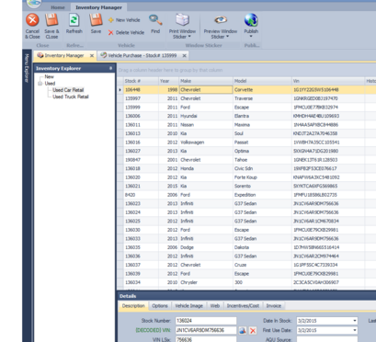
Task: Click the application logo button
Action: (x=34, y=3)
